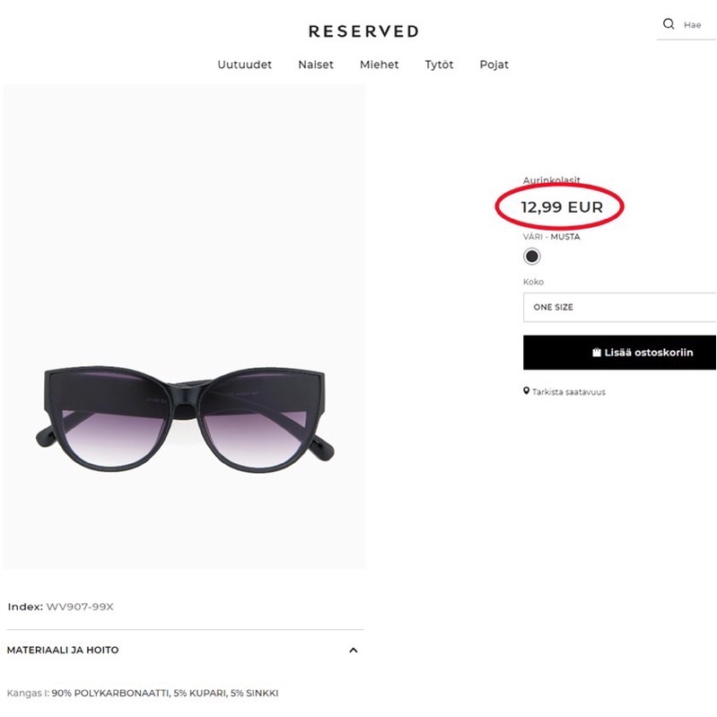Click the Aurinkolasit product title
This screenshot has height=717, width=717.
click(552, 180)
